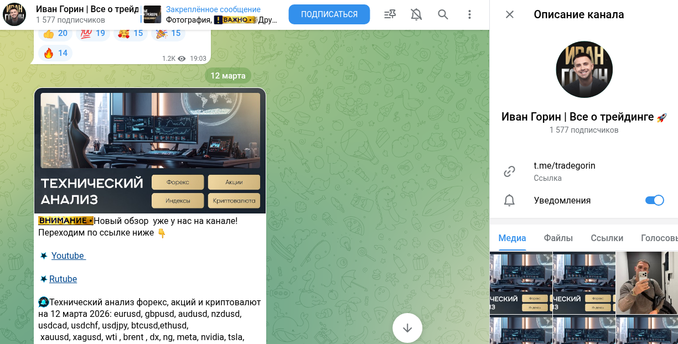Toggle the 🔥 reaction on the post
678x344 pixels.
point(55,53)
